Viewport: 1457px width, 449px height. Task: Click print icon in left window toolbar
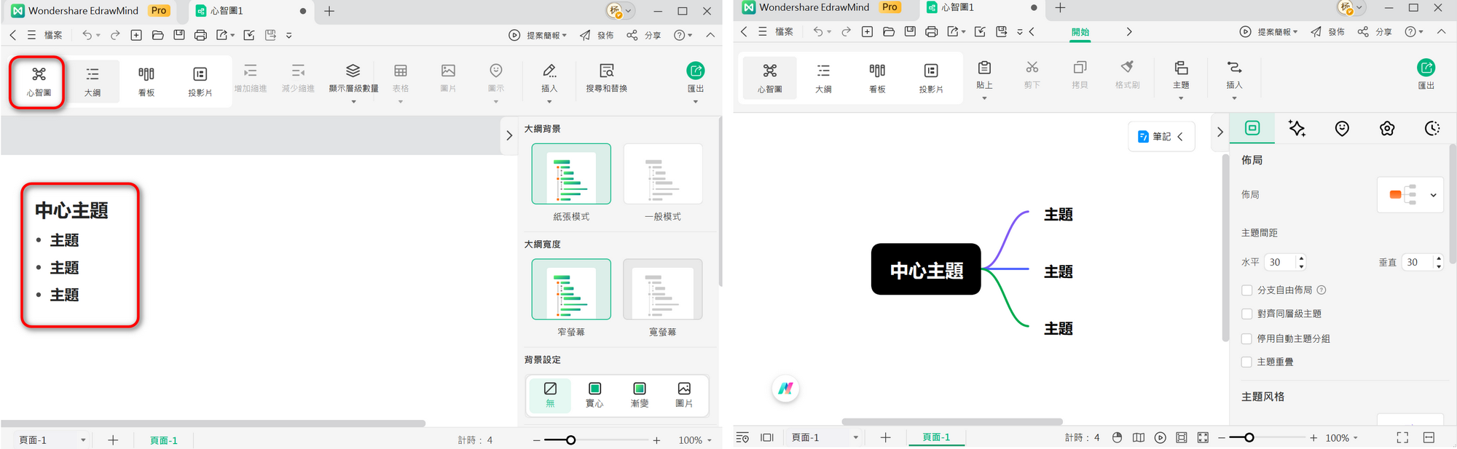click(x=200, y=35)
